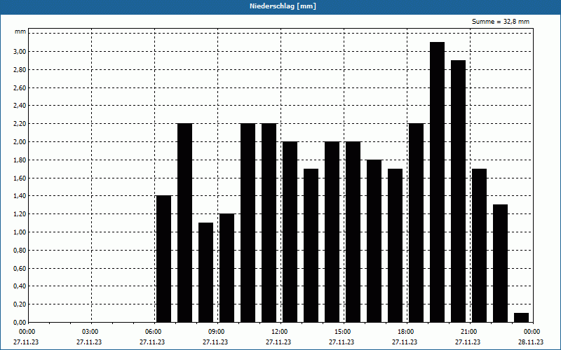Select the shortest bar before midnight 28.11
This screenshot has width=561, height=350.
(x=521, y=318)
